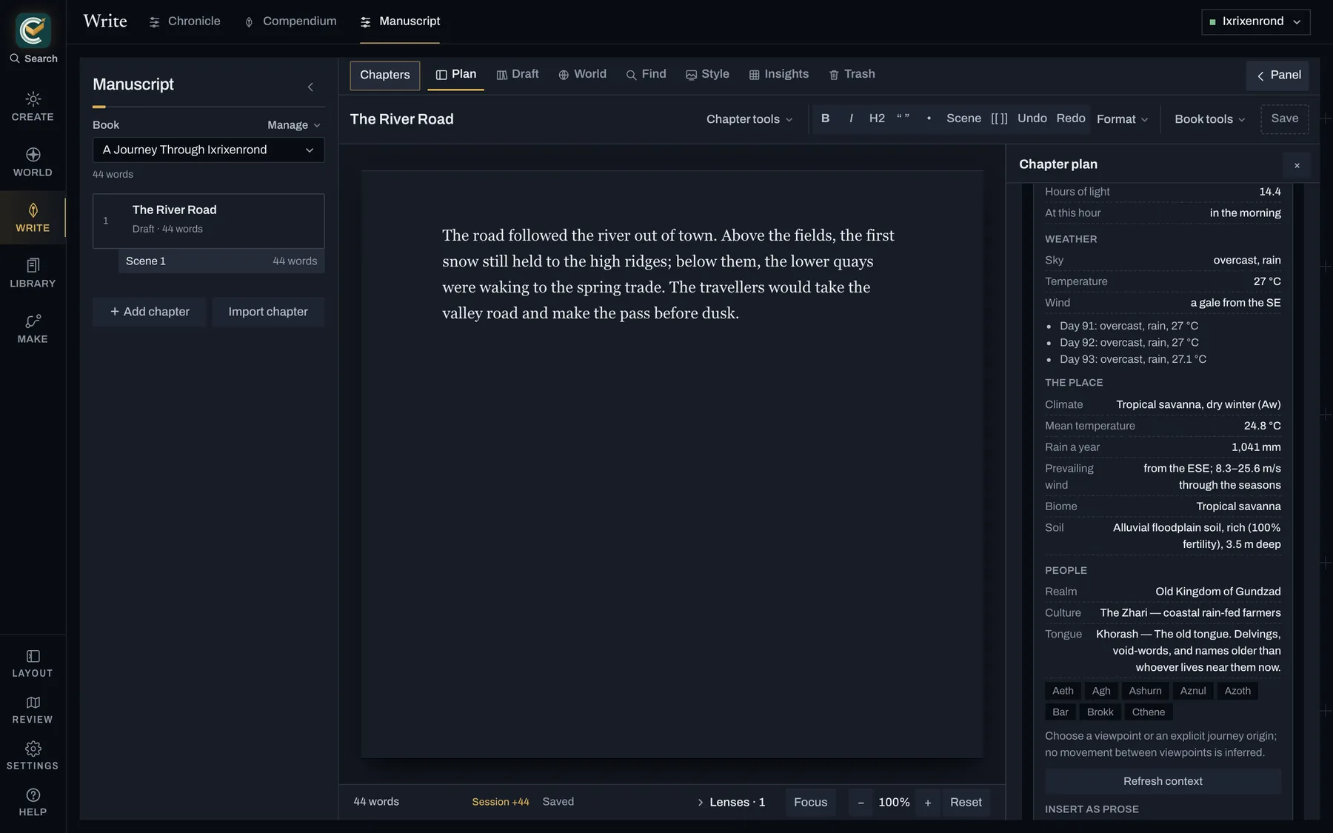Toggle italic formatting with I

click(851, 118)
